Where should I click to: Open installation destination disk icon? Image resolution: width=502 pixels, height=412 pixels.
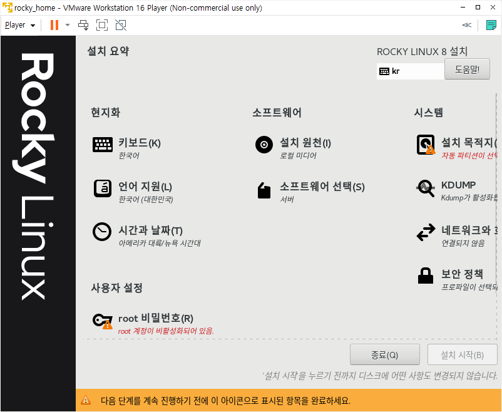pyautogui.click(x=426, y=145)
